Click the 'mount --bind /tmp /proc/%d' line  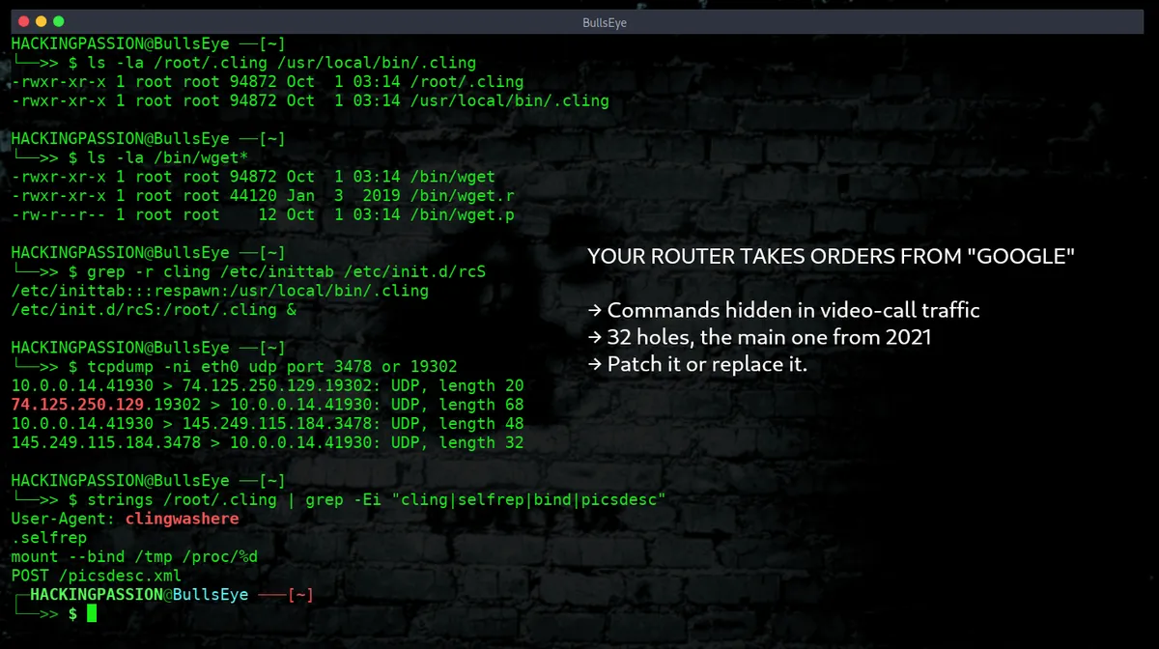[x=134, y=556]
